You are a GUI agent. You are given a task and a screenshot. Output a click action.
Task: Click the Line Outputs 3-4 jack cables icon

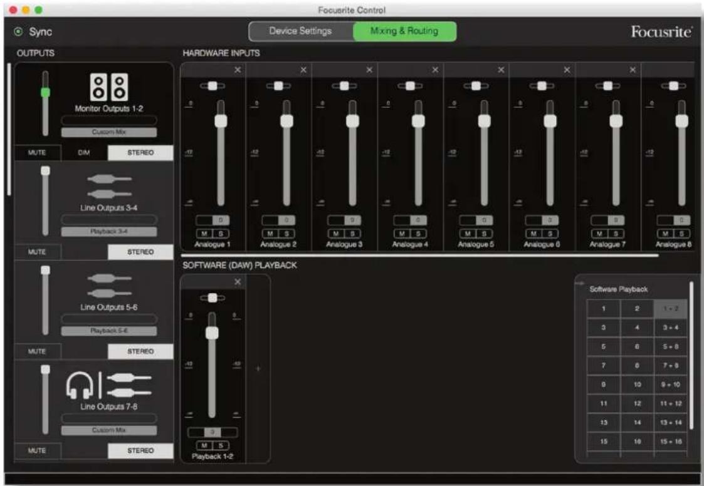110,186
